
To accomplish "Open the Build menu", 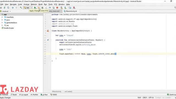I will [40, 4].
